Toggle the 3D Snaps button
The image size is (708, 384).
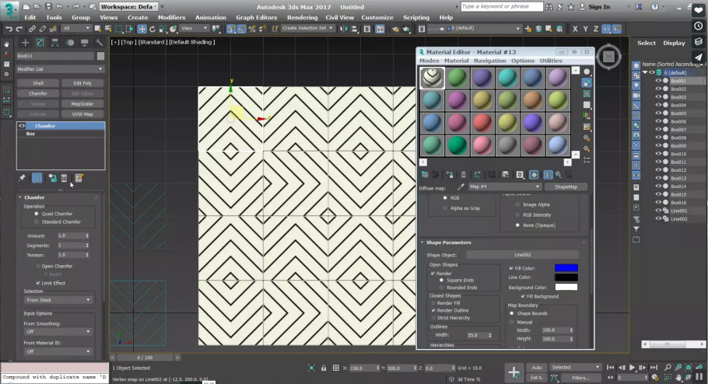[231, 29]
